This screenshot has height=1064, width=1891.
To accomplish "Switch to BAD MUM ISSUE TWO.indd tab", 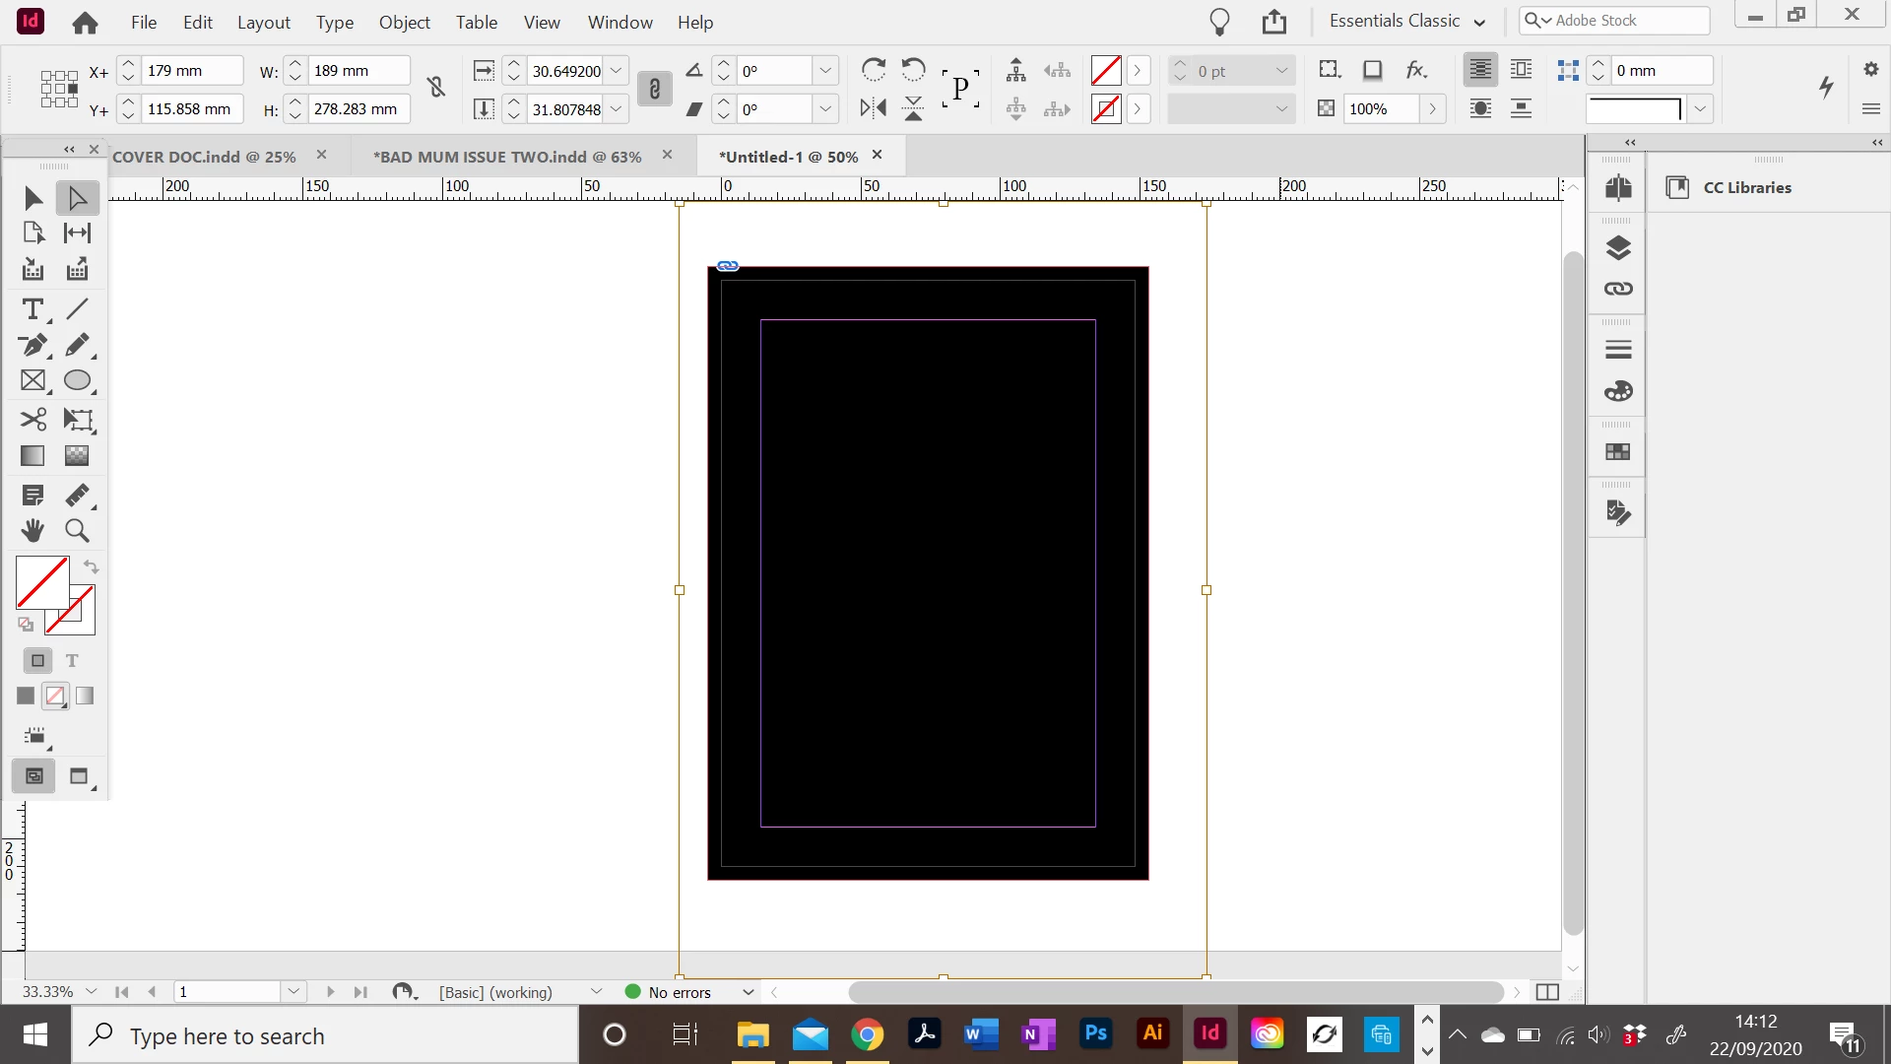I will click(507, 157).
